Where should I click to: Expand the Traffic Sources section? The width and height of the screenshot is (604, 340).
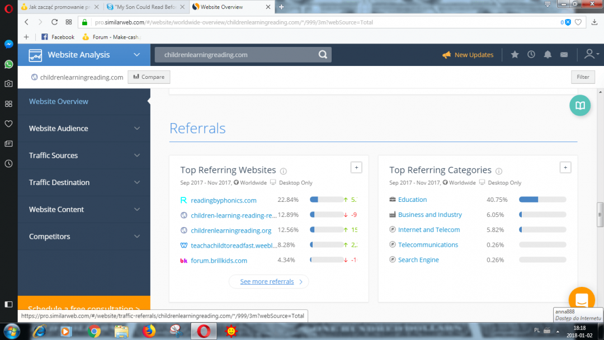[84, 155]
